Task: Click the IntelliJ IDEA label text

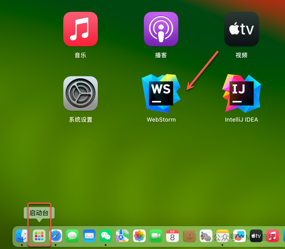Action: tap(241, 120)
